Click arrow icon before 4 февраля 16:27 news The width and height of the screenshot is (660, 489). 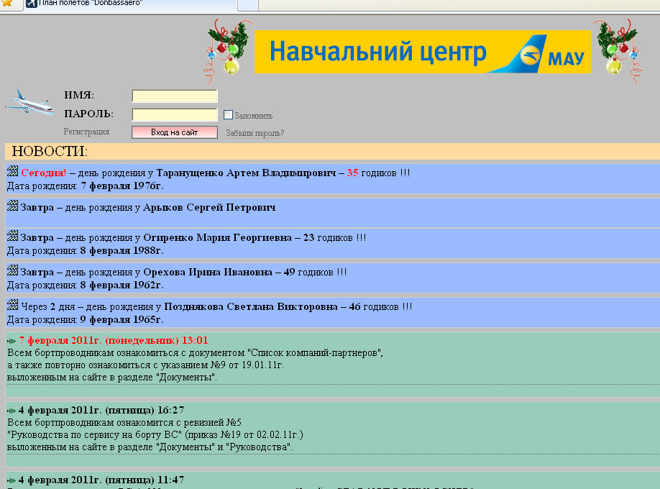12,411
